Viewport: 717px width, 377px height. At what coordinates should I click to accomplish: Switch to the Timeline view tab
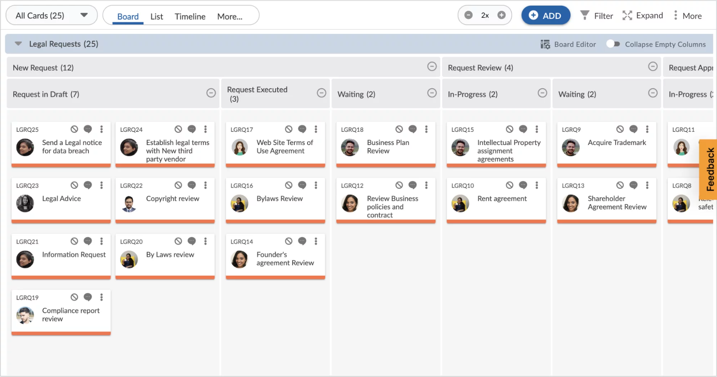click(190, 16)
